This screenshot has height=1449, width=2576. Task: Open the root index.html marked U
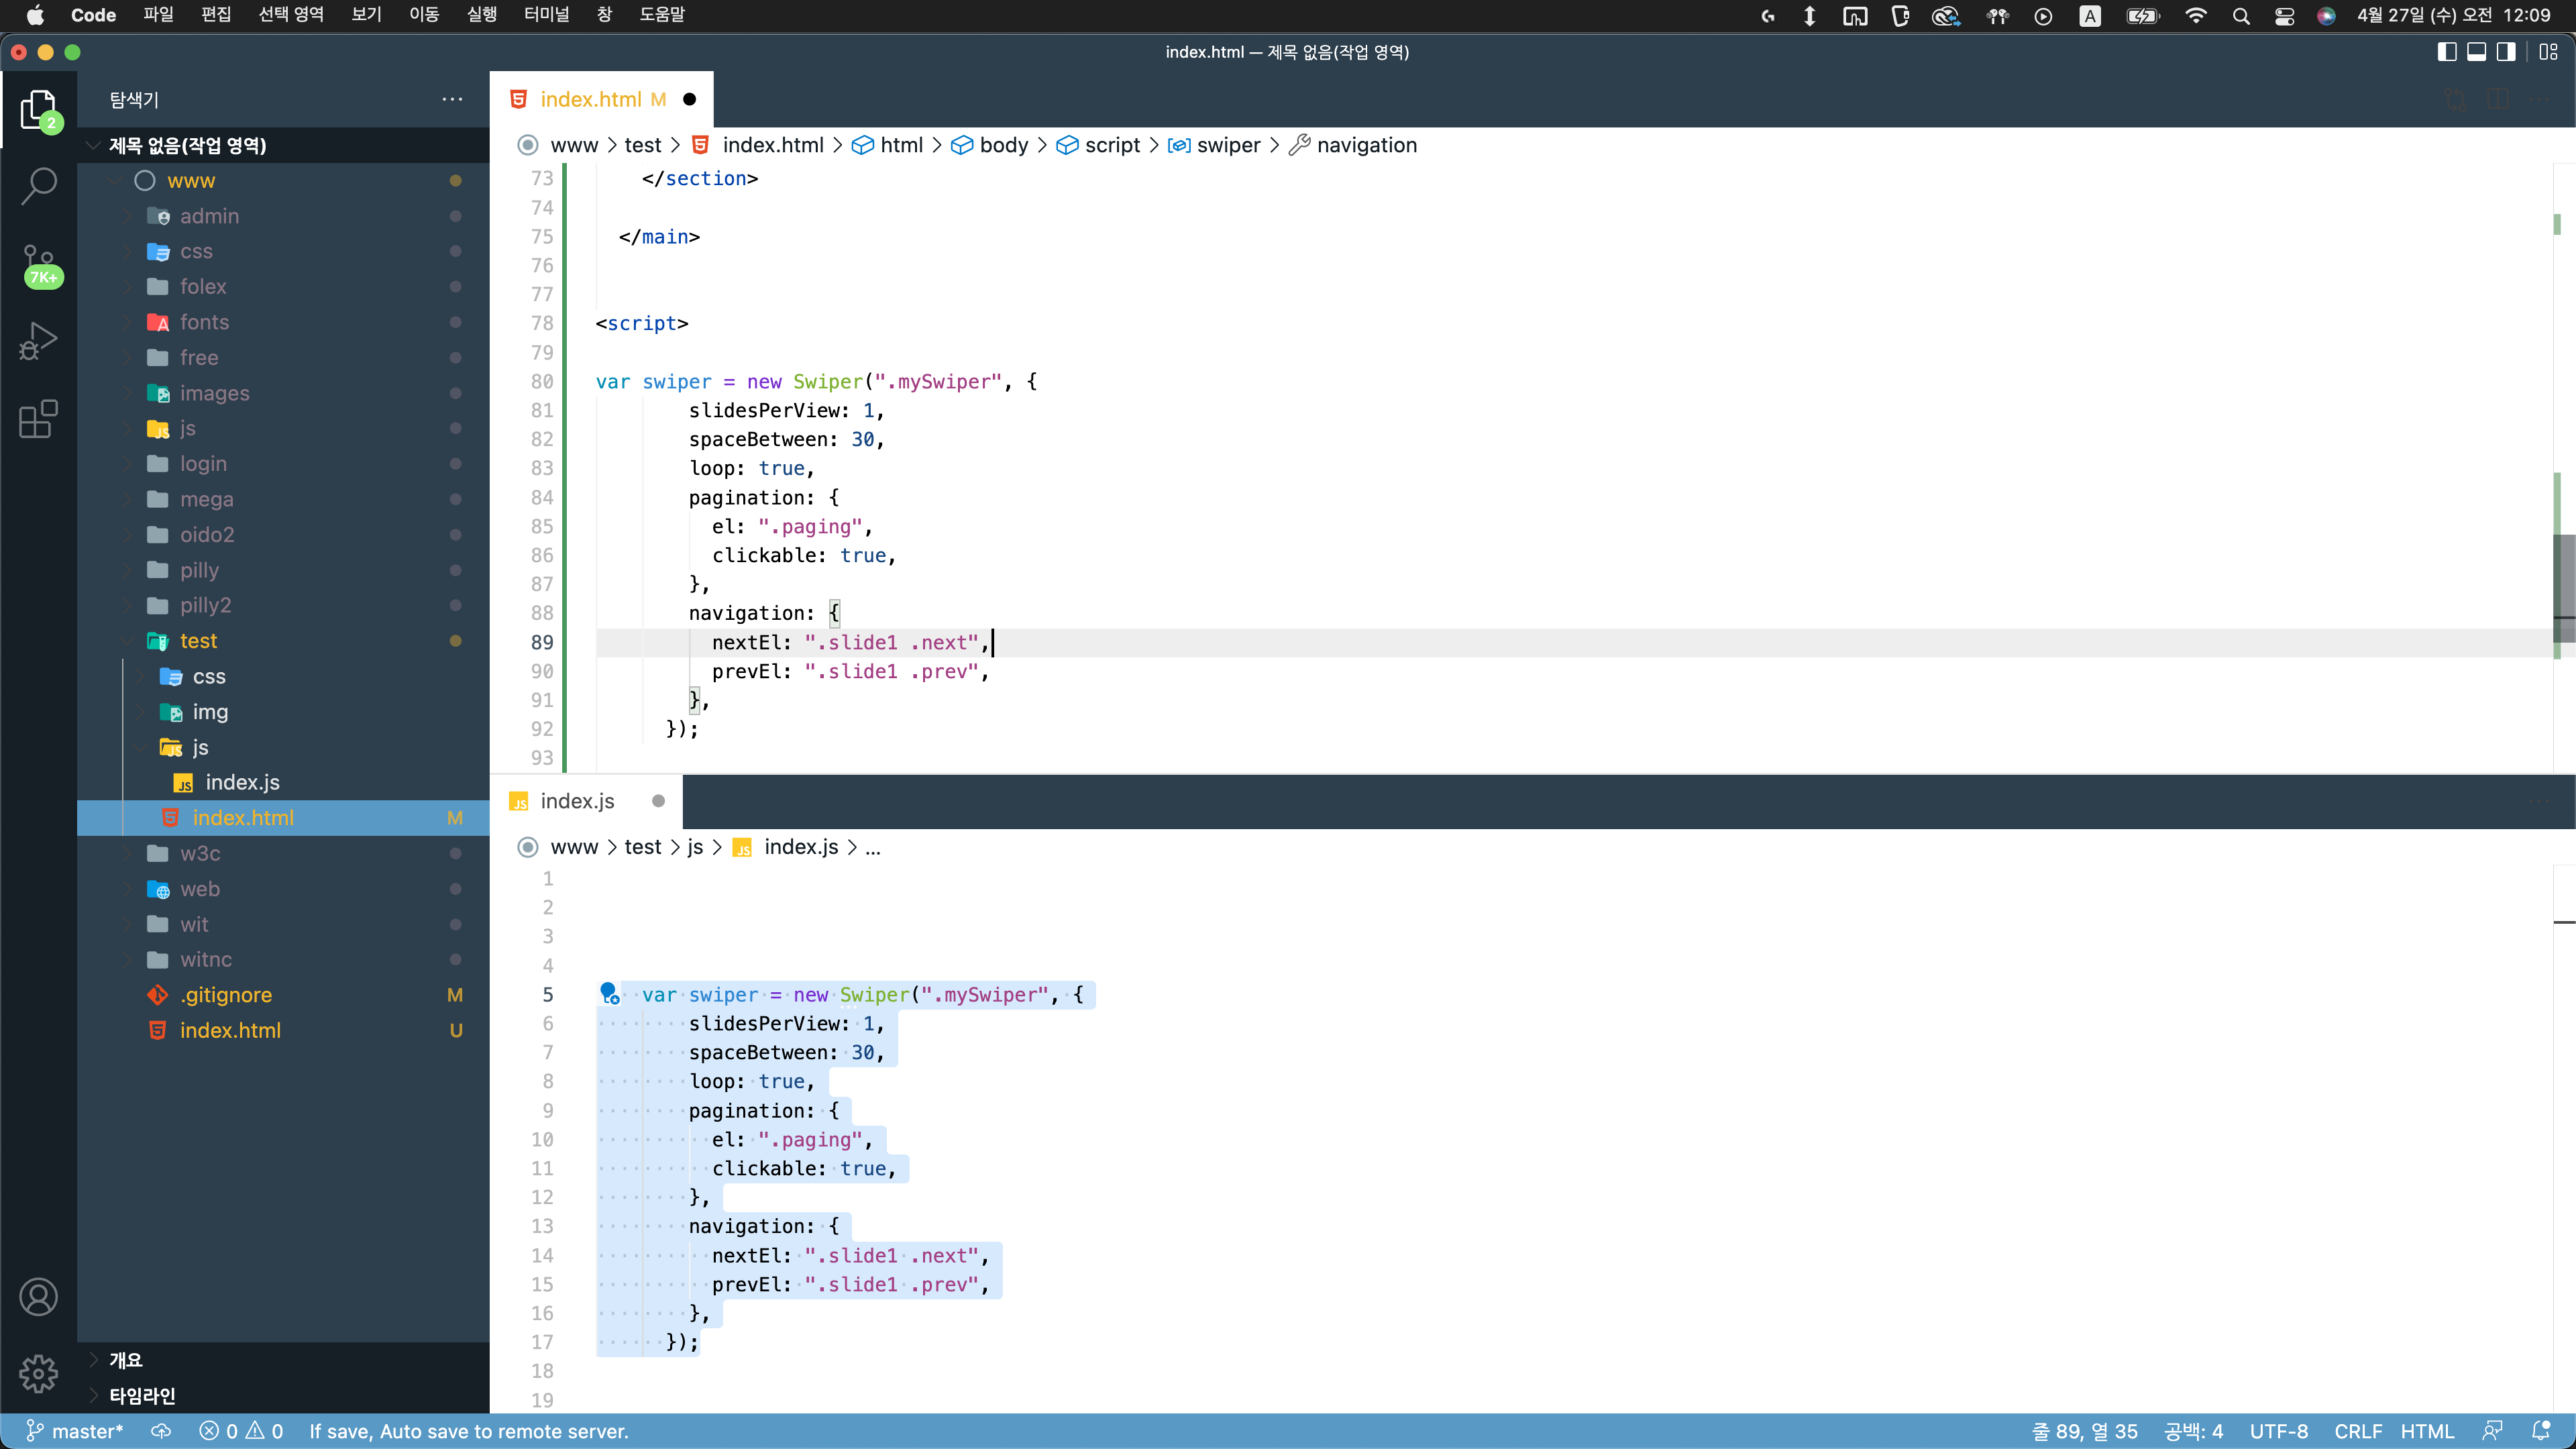click(x=283, y=1030)
